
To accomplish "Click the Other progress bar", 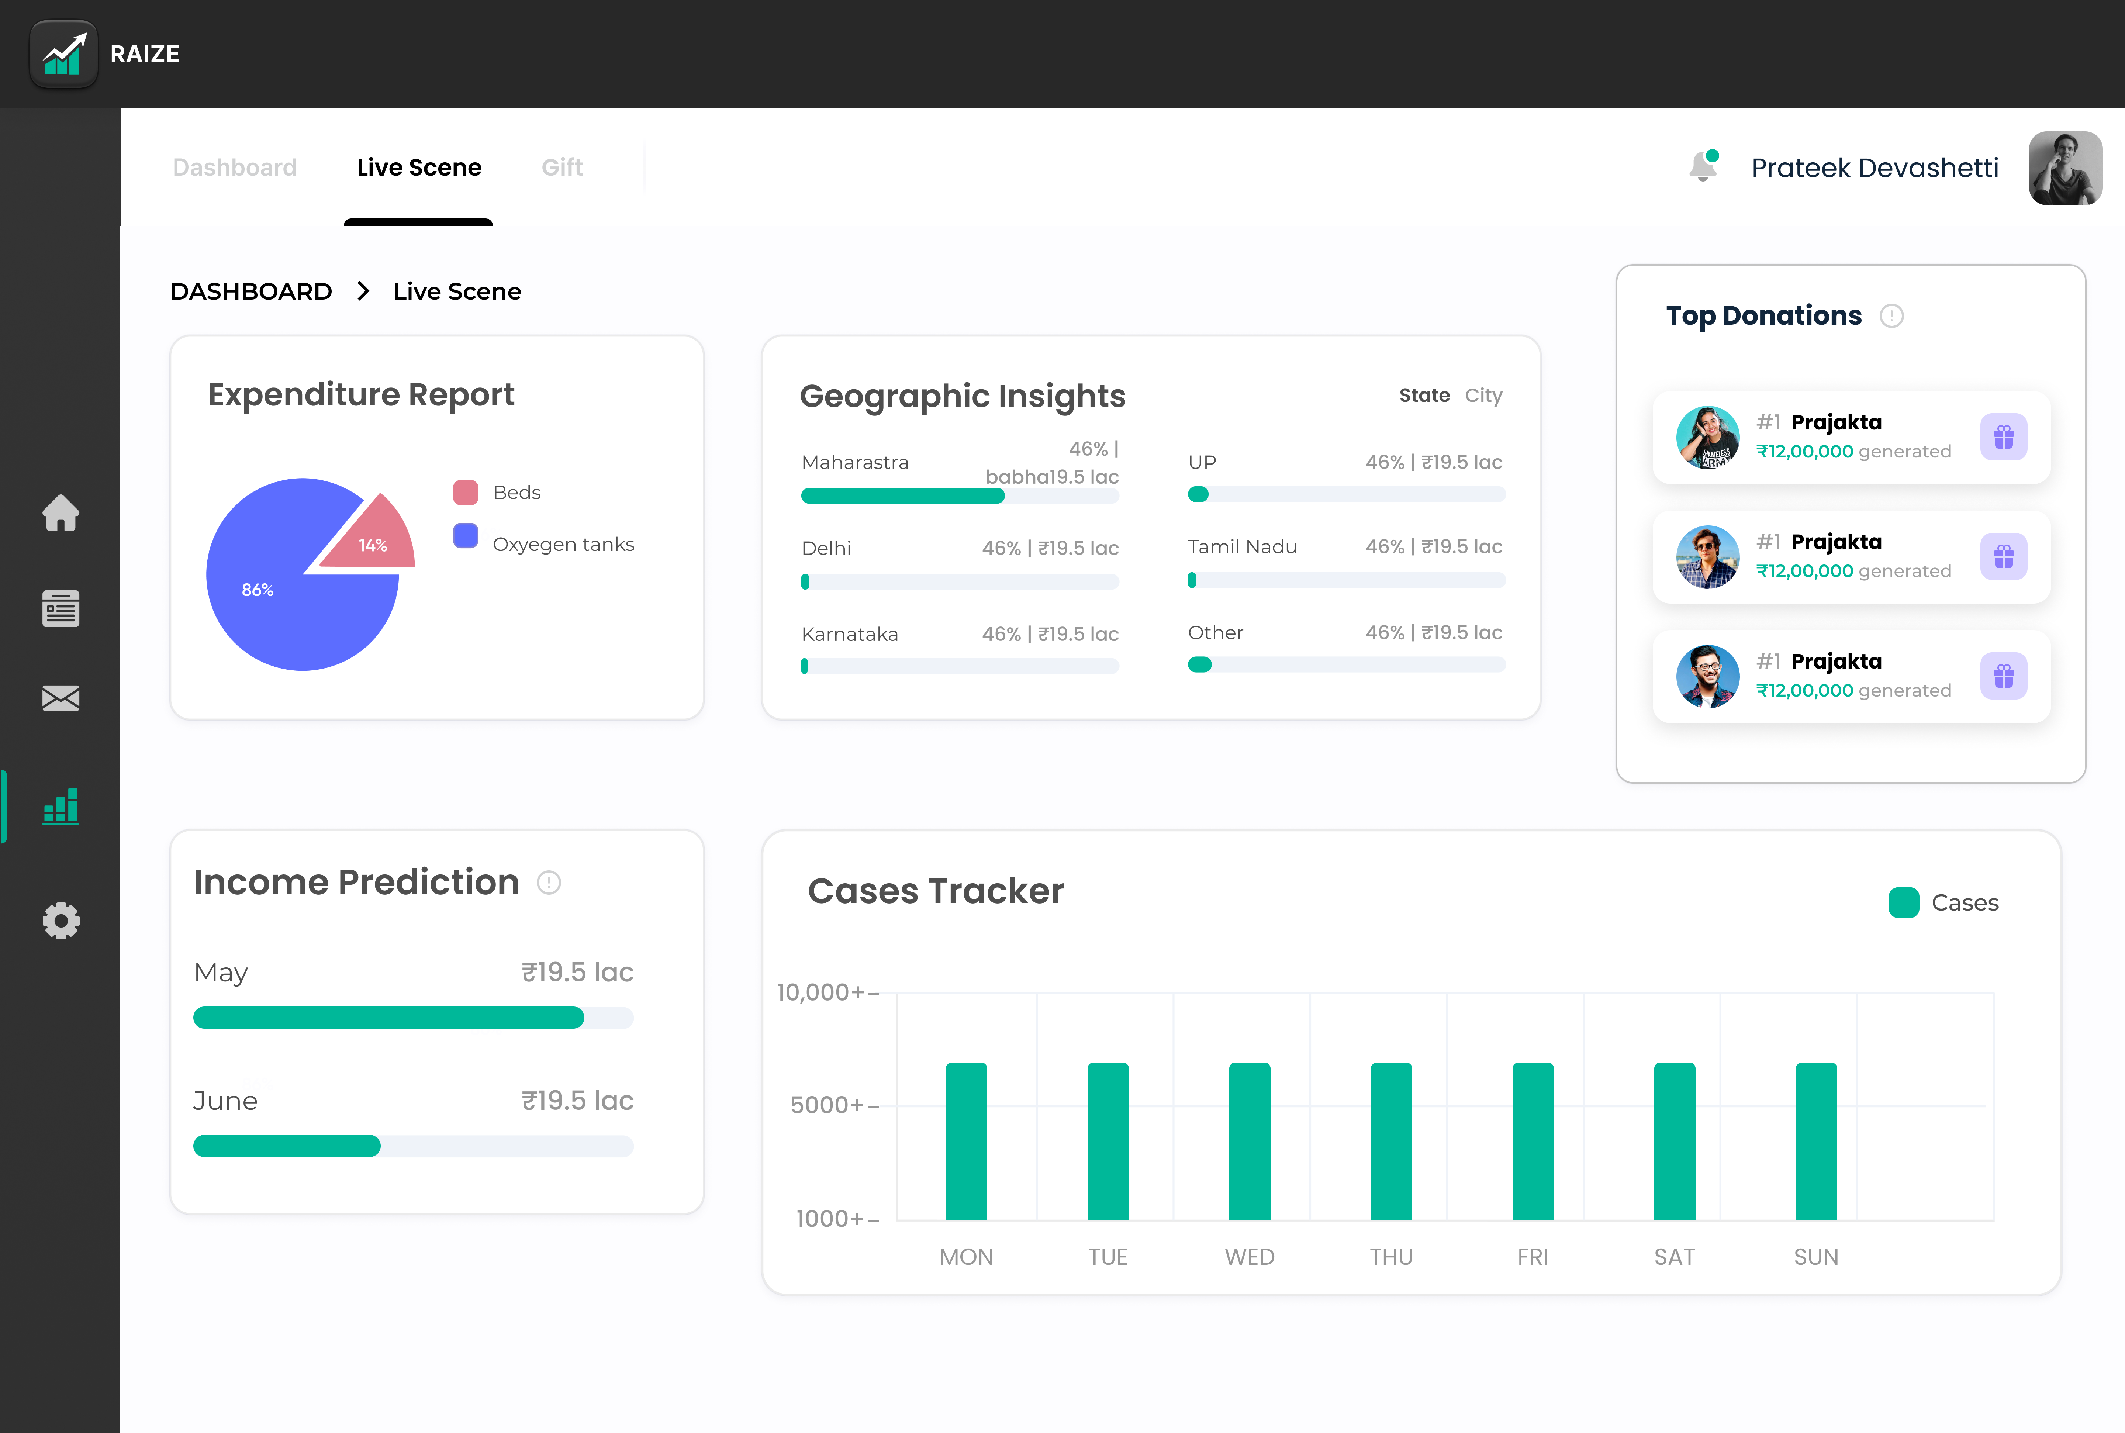I will (x=1346, y=664).
